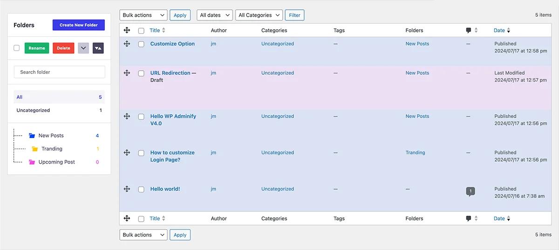This screenshot has height=250, width=559.
Task: Open the All dates dropdown
Action: 214,15
